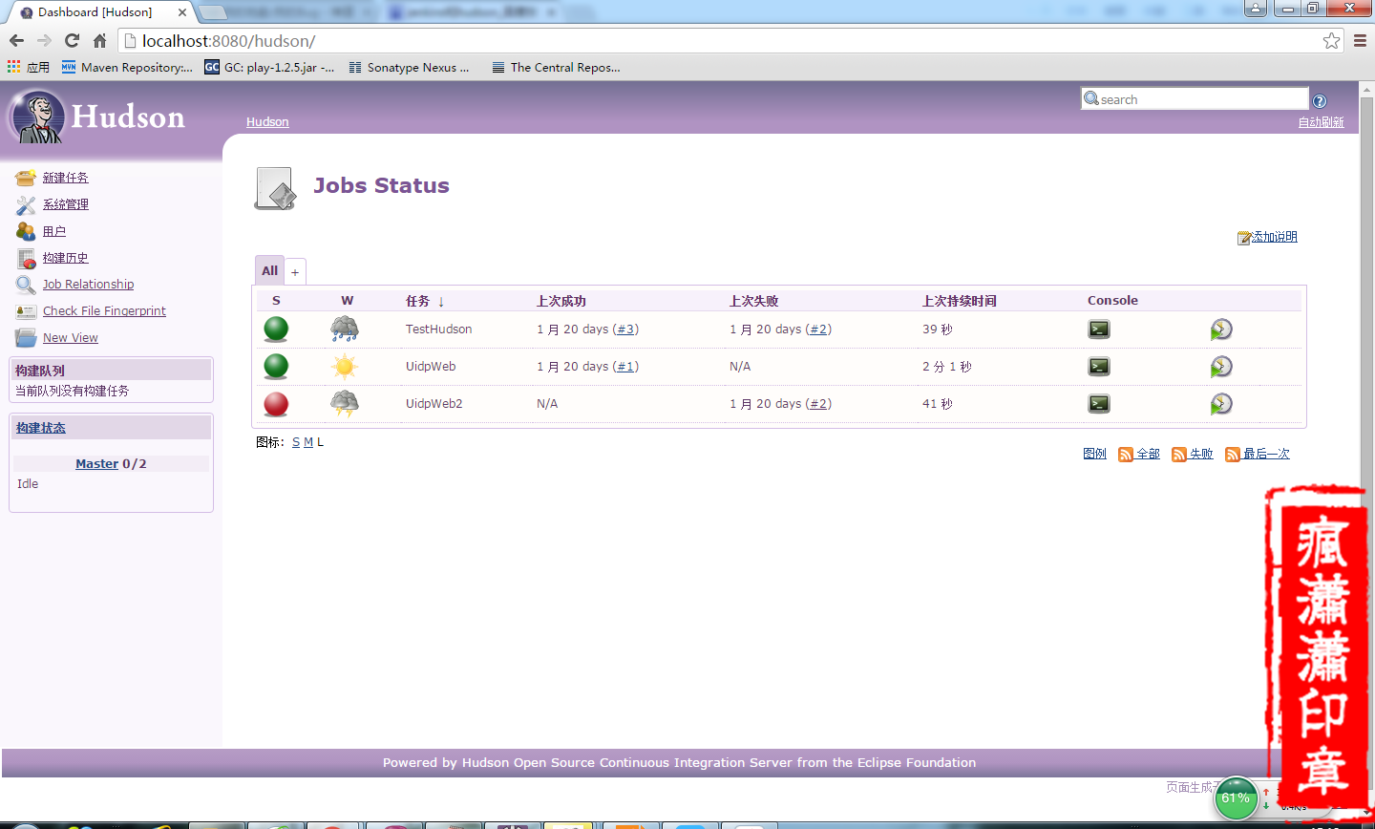Open UidpWeb2 job
Image resolution: width=1375 pixels, height=829 pixels.
pyautogui.click(x=434, y=404)
